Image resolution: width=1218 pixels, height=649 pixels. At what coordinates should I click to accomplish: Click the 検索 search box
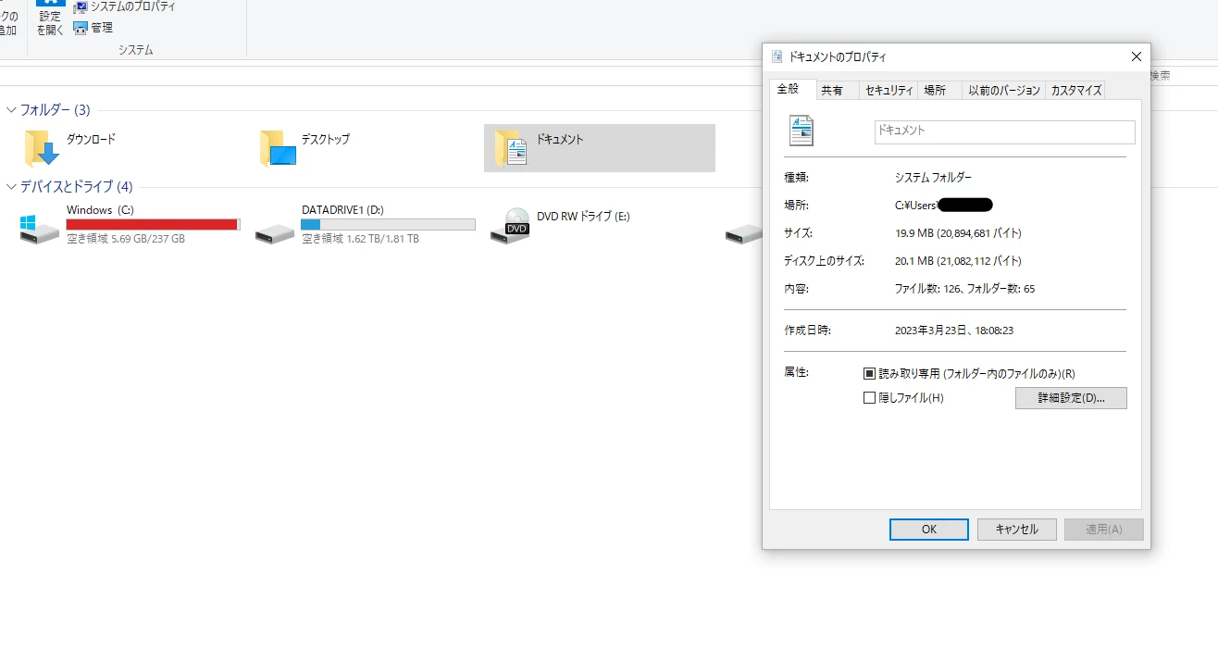click(1183, 76)
